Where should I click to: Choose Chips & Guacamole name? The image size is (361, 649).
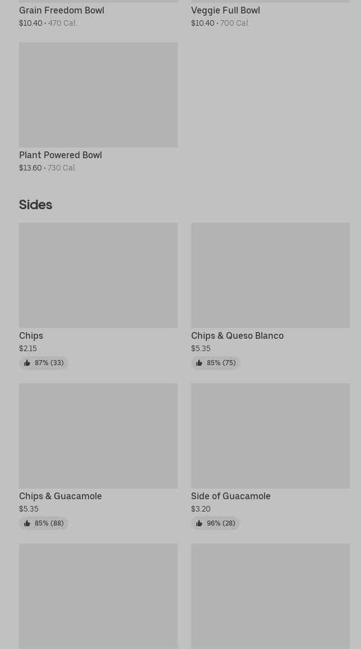61,496
